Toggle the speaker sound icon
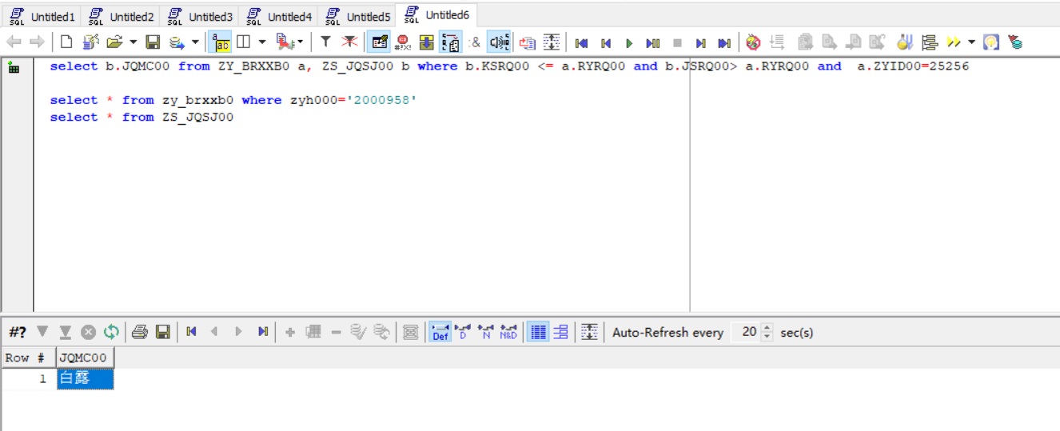The height and width of the screenshot is (431, 1060). [x=499, y=42]
